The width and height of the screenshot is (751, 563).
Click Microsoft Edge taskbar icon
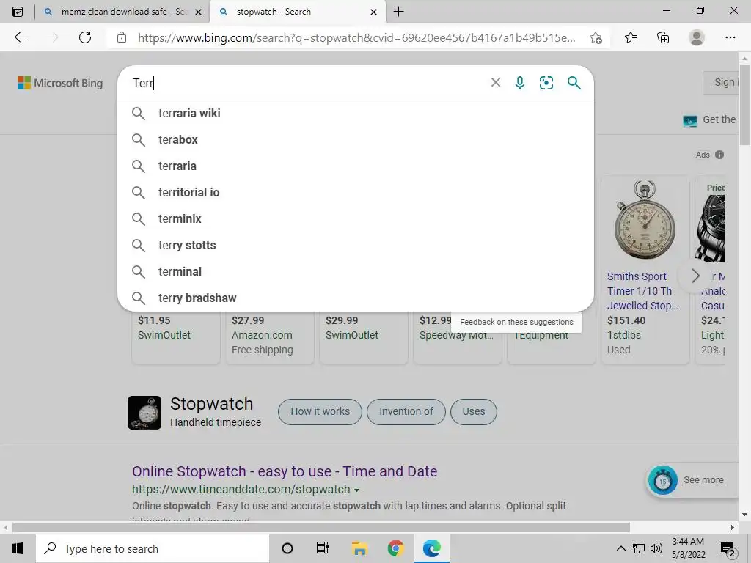tap(431, 548)
